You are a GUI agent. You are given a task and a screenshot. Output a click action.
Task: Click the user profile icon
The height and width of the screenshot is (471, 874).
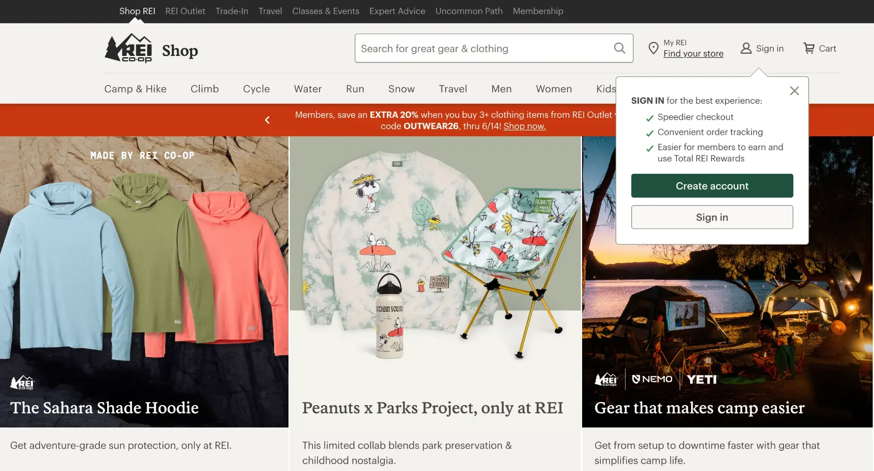point(746,48)
